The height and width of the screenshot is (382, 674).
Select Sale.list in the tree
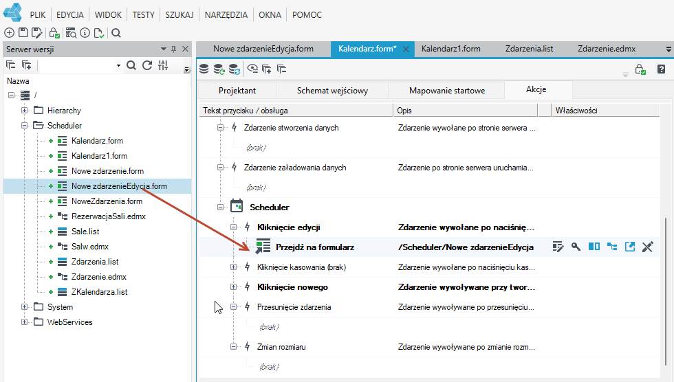[x=85, y=232]
